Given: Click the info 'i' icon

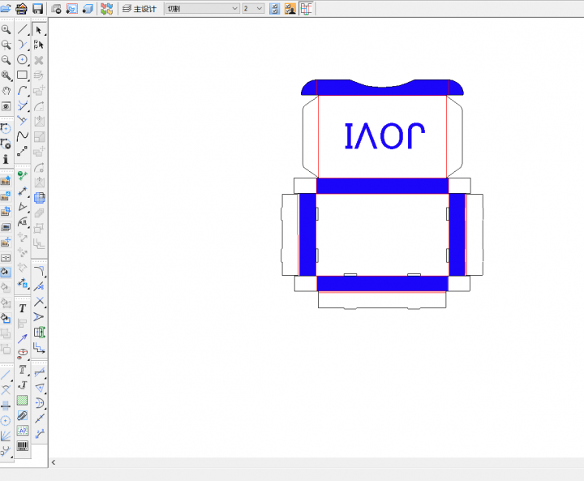Looking at the screenshot, I should pos(6,160).
